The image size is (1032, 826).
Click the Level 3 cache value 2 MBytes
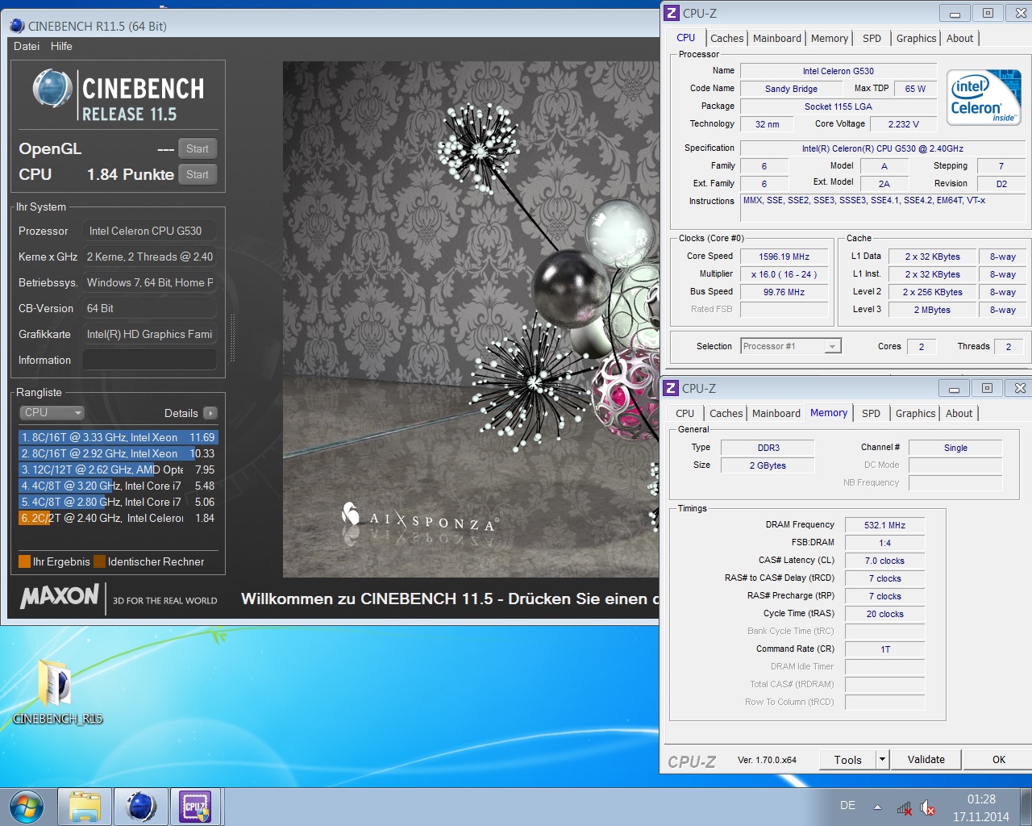click(x=932, y=310)
